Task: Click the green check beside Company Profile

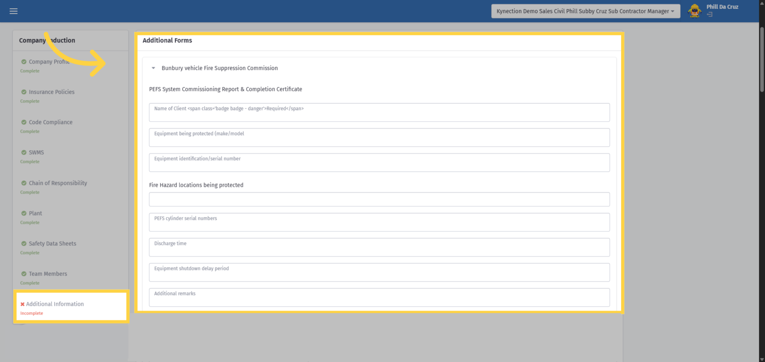Action: click(24, 62)
